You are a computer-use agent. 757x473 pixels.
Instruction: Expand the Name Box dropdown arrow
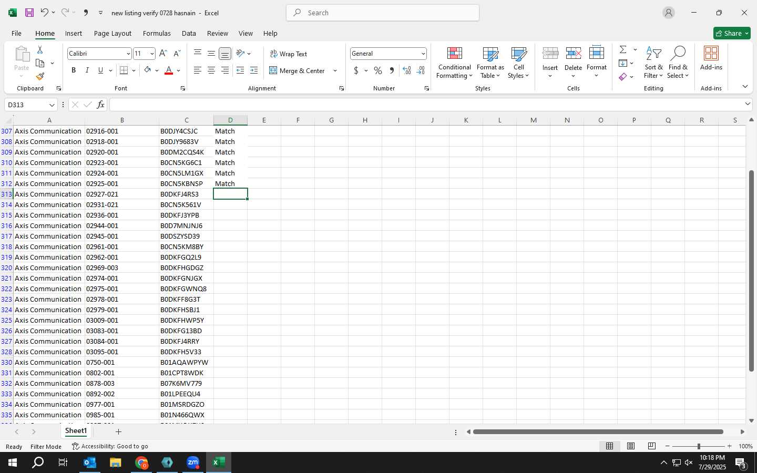(x=52, y=105)
